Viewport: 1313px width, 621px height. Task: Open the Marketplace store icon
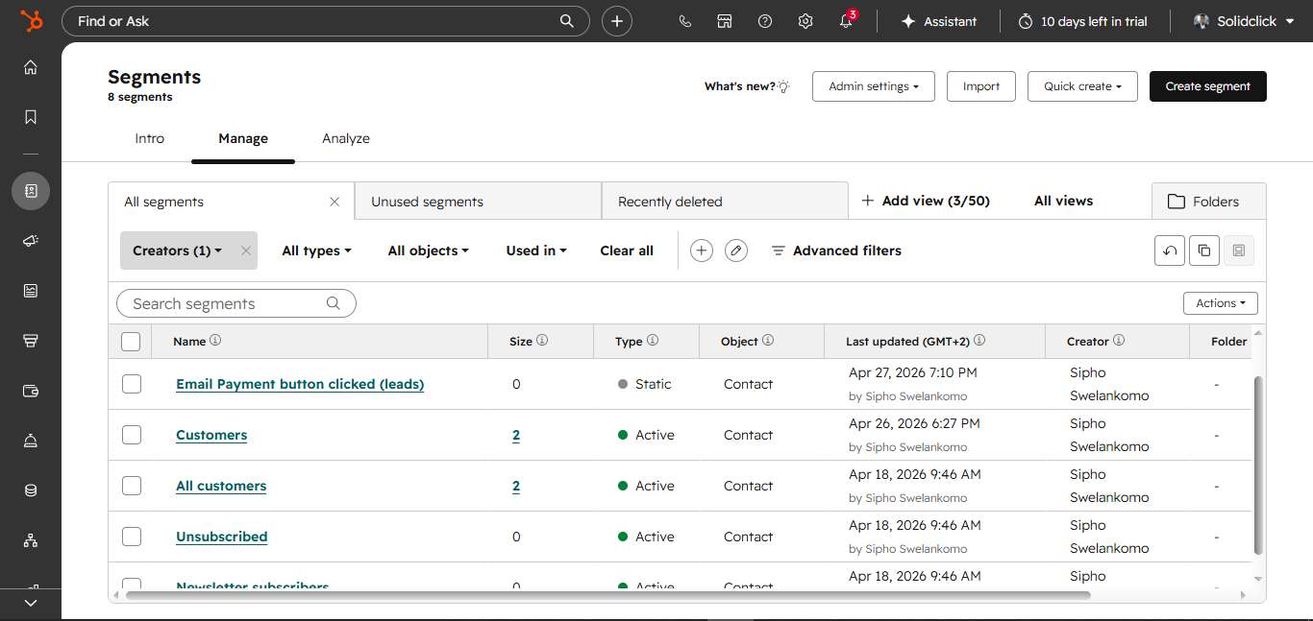[x=725, y=21]
